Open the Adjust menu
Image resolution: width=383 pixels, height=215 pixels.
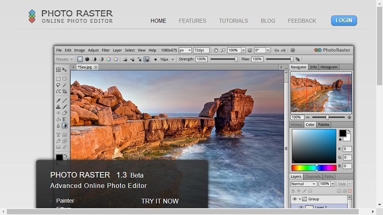click(93, 50)
